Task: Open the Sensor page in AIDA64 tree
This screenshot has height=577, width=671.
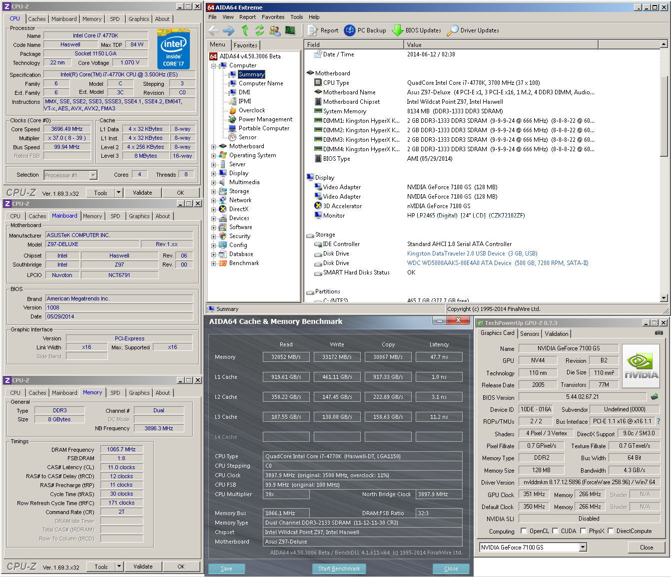Action: (247, 137)
